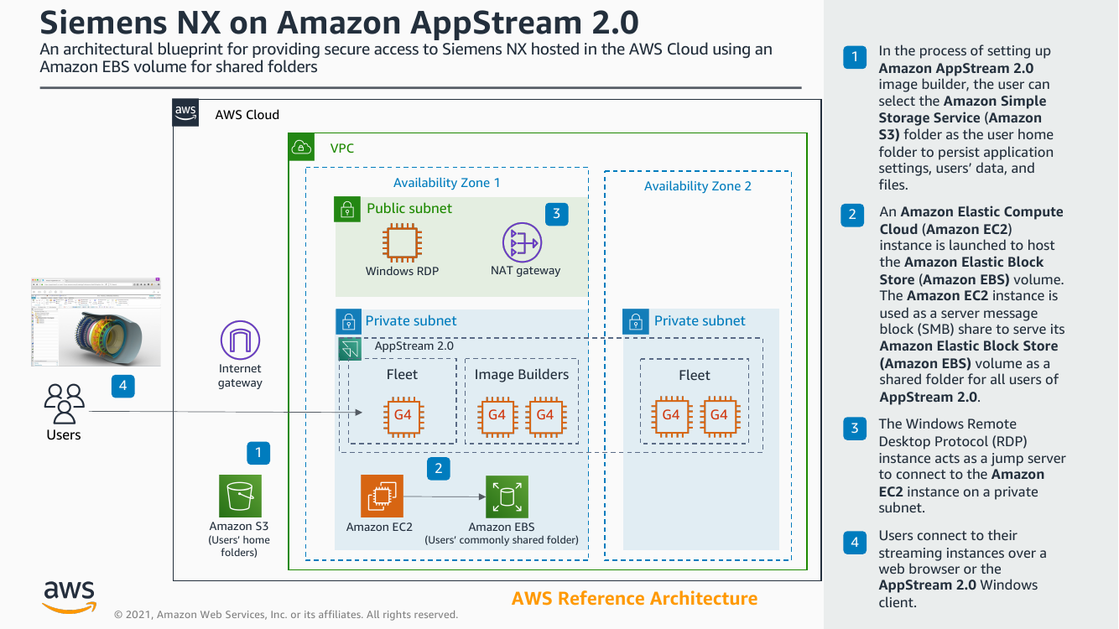Screen dimensions: 1119x629
Task: Click "(Users' home folders)" text
Action: pos(239,546)
